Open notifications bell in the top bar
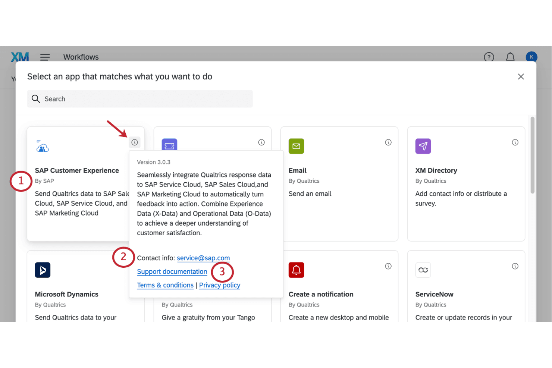552x368 pixels. click(x=510, y=57)
